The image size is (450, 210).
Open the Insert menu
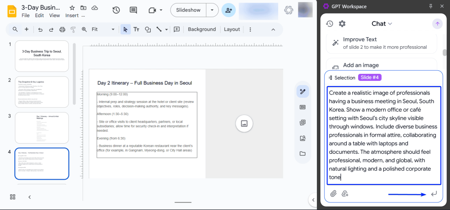click(x=72, y=15)
